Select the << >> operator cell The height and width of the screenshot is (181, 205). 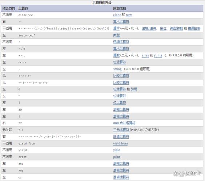[22, 62]
